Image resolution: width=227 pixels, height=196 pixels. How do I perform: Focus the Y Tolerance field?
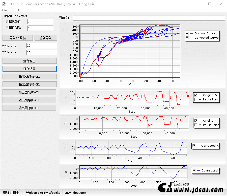point(42,52)
